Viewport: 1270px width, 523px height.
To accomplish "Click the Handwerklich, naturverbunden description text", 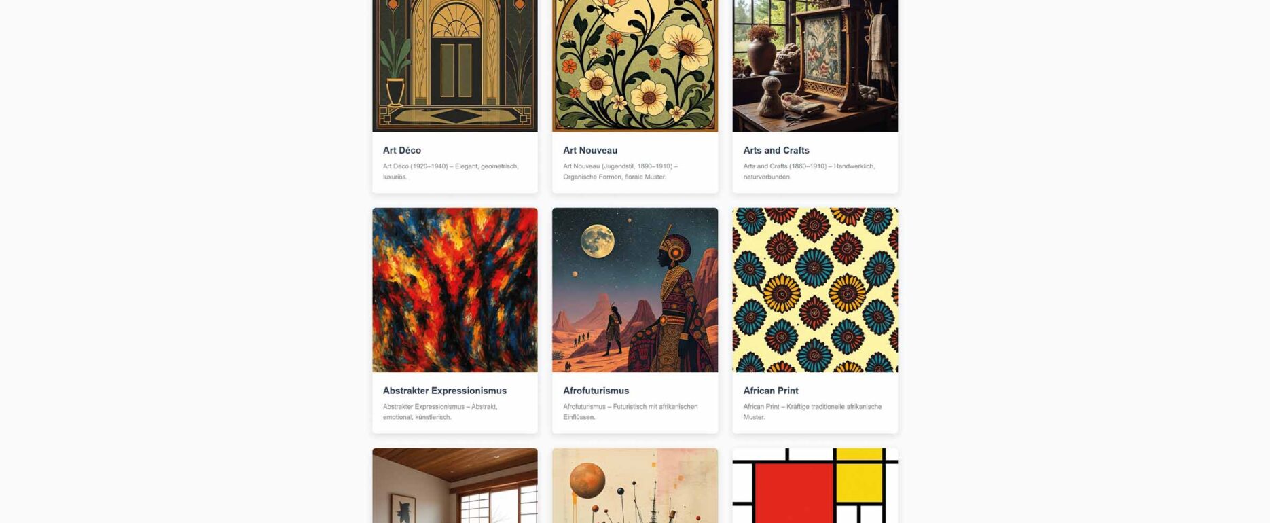I will click(x=810, y=171).
